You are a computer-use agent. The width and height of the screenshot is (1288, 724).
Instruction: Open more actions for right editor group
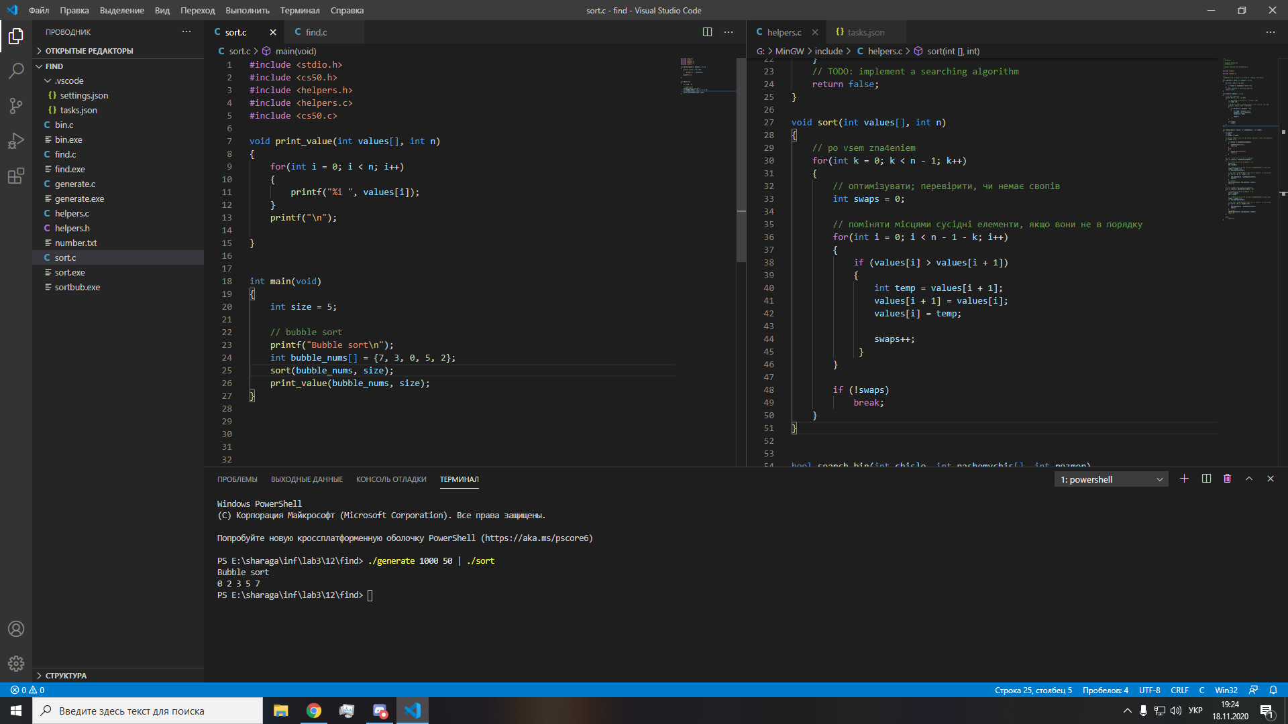click(x=1271, y=32)
